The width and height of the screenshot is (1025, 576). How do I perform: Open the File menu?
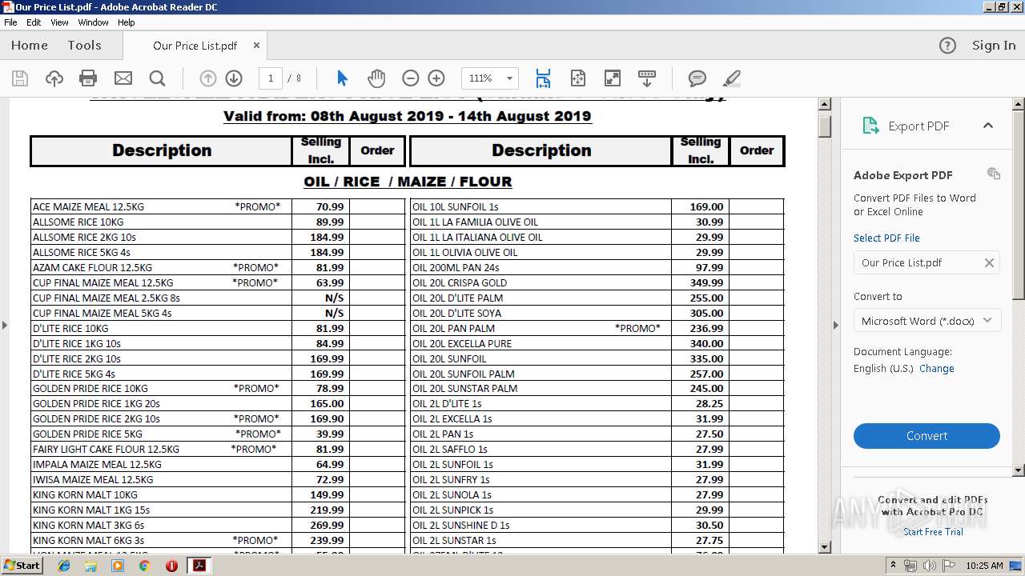tap(10, 22)
